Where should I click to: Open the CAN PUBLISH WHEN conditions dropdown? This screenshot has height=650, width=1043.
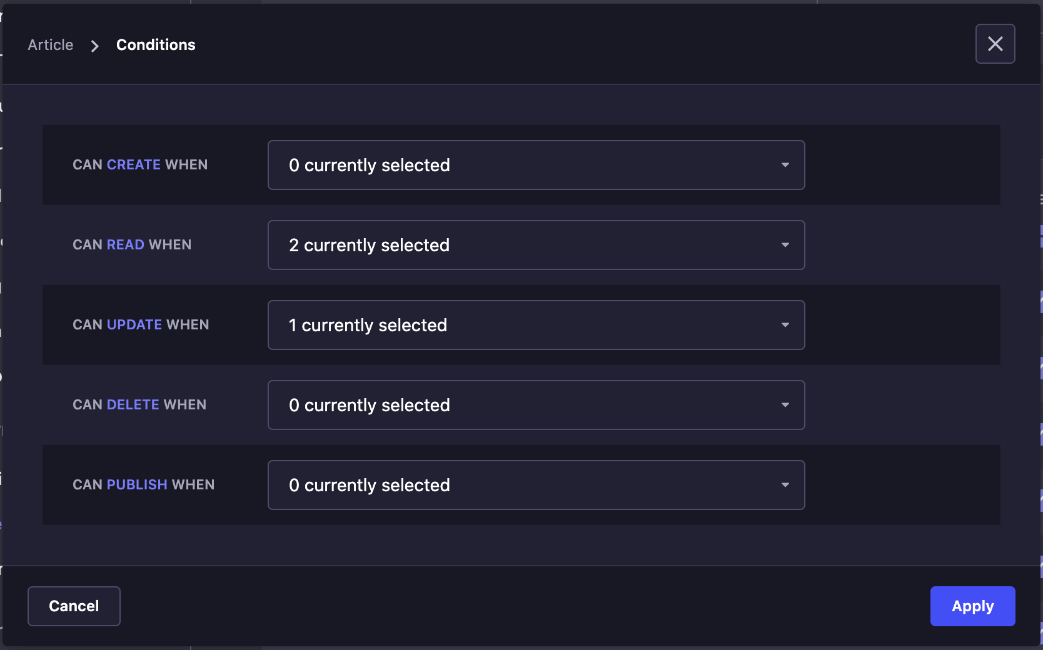click(536, 485)
